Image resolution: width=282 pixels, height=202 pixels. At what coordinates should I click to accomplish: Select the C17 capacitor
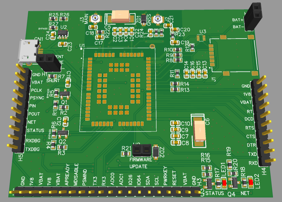point(100,37)
